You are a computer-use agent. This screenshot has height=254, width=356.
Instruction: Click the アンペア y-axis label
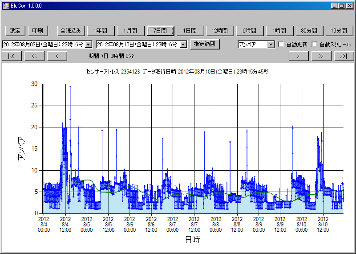tap(21, 149)
